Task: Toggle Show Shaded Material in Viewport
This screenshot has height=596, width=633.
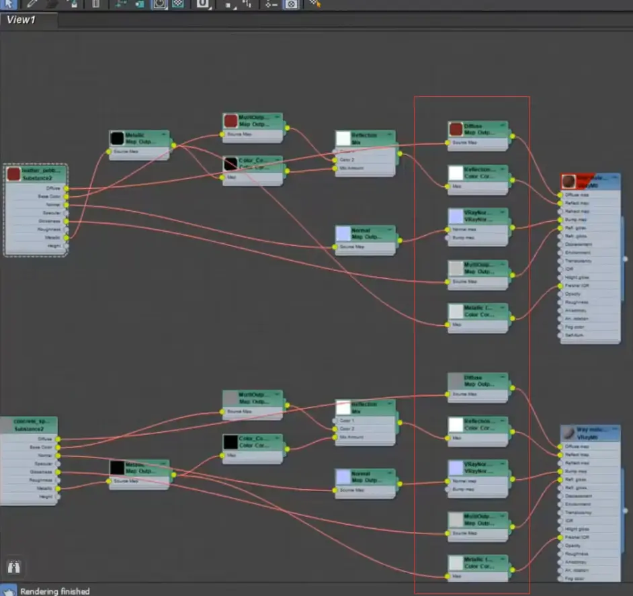Action: [159, 4]
